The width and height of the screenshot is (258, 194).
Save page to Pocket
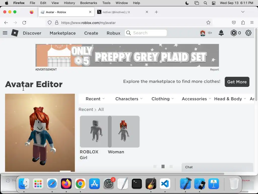[x=234, y=22]
